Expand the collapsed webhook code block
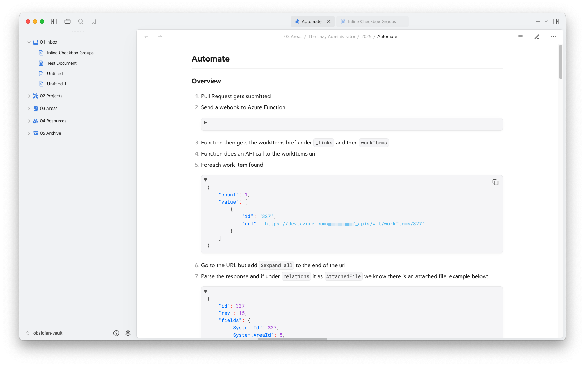Screen dimensions: 585x366 point(205,122)
